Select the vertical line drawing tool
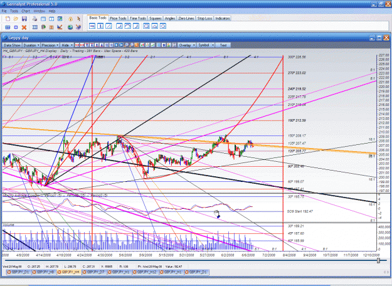 pyautogui.click(x=100, y=26)
